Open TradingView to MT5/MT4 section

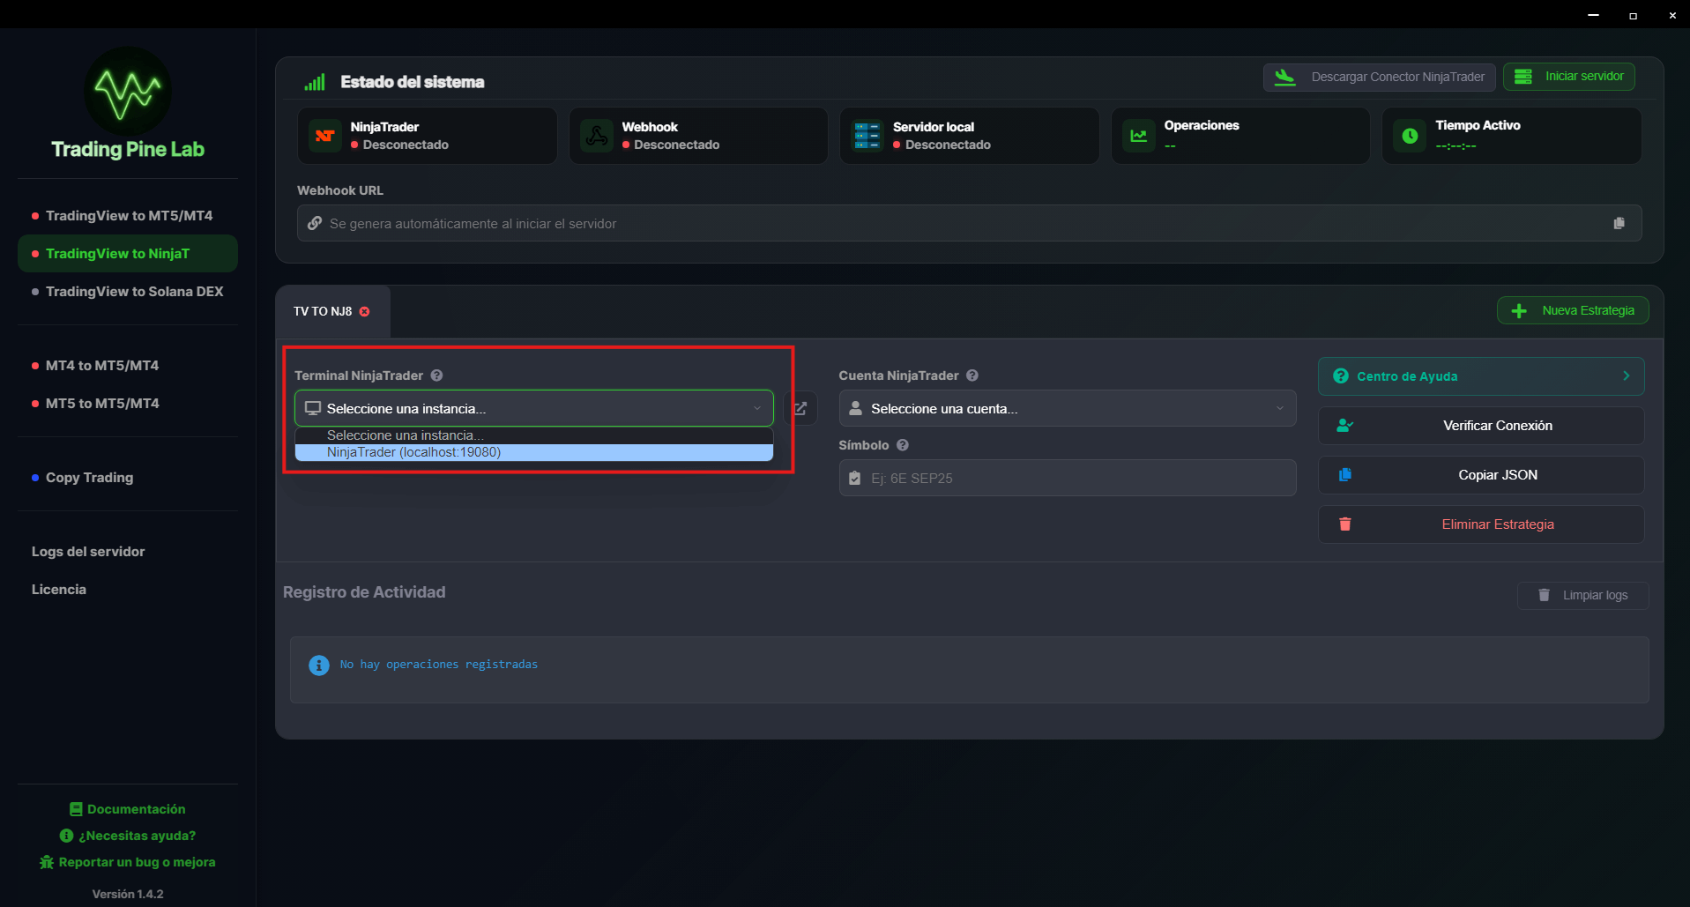[129, 216]
